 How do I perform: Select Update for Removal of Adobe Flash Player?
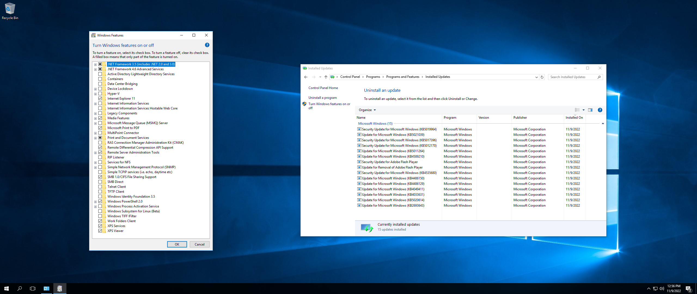coord(392,167)
